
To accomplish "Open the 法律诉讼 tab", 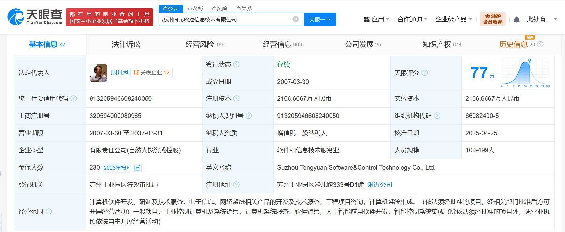I will coord(126,45).
